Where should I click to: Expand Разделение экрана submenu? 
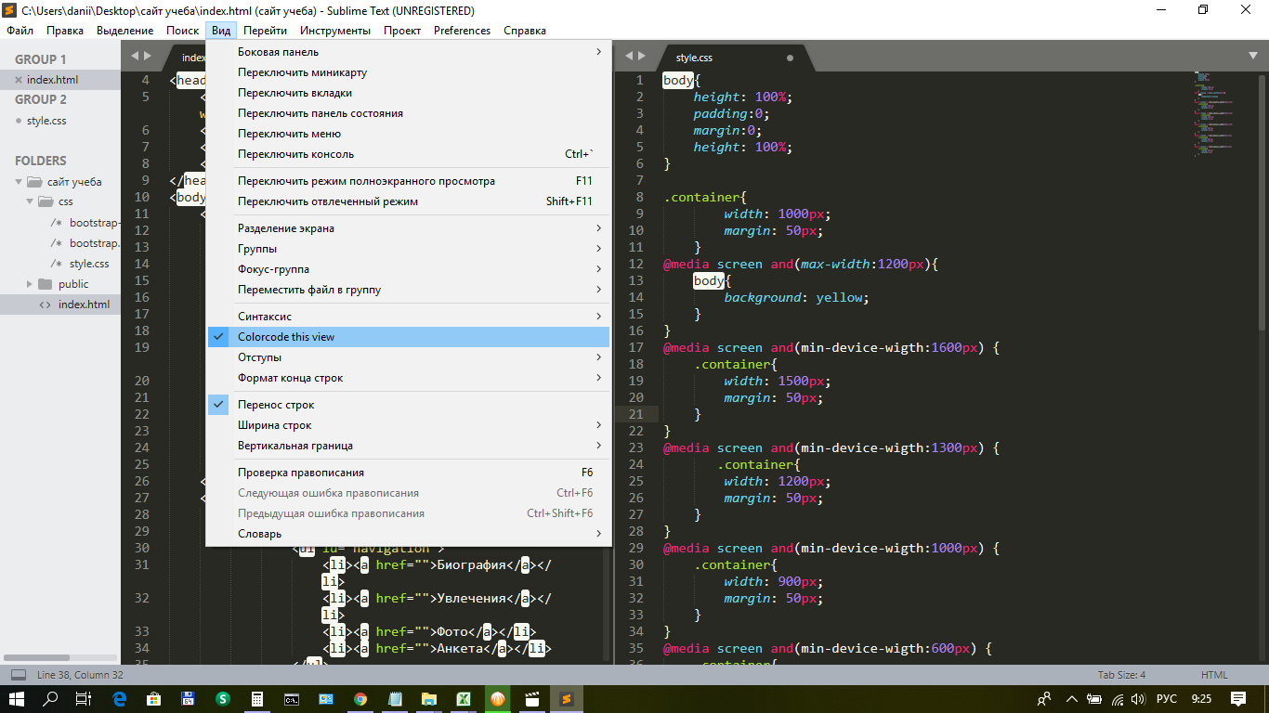coord(409,228)
